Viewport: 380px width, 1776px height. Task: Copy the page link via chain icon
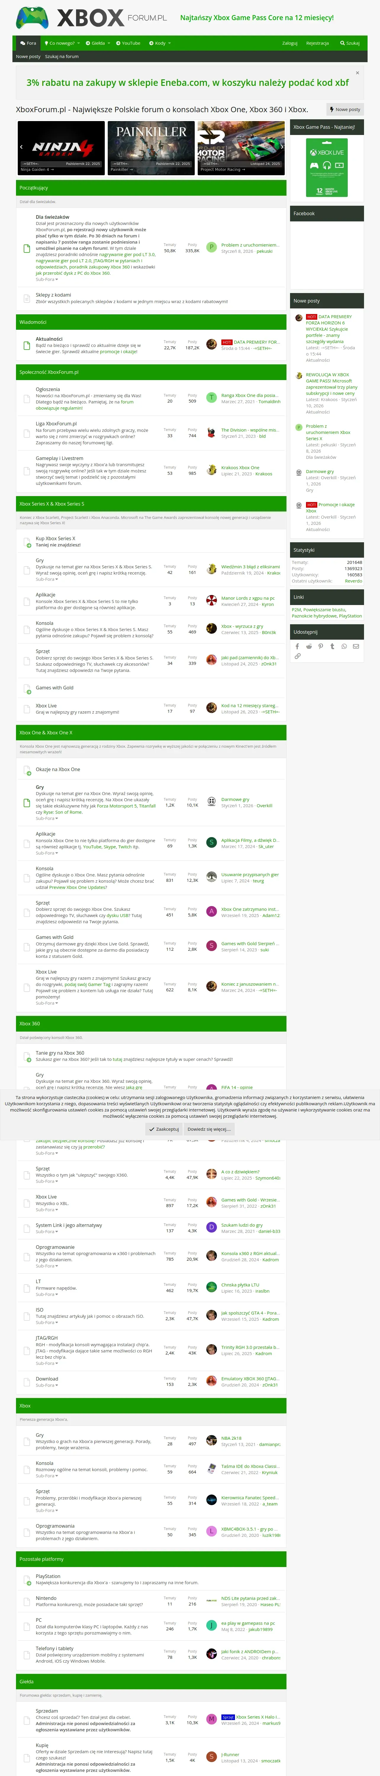(297, 656)
